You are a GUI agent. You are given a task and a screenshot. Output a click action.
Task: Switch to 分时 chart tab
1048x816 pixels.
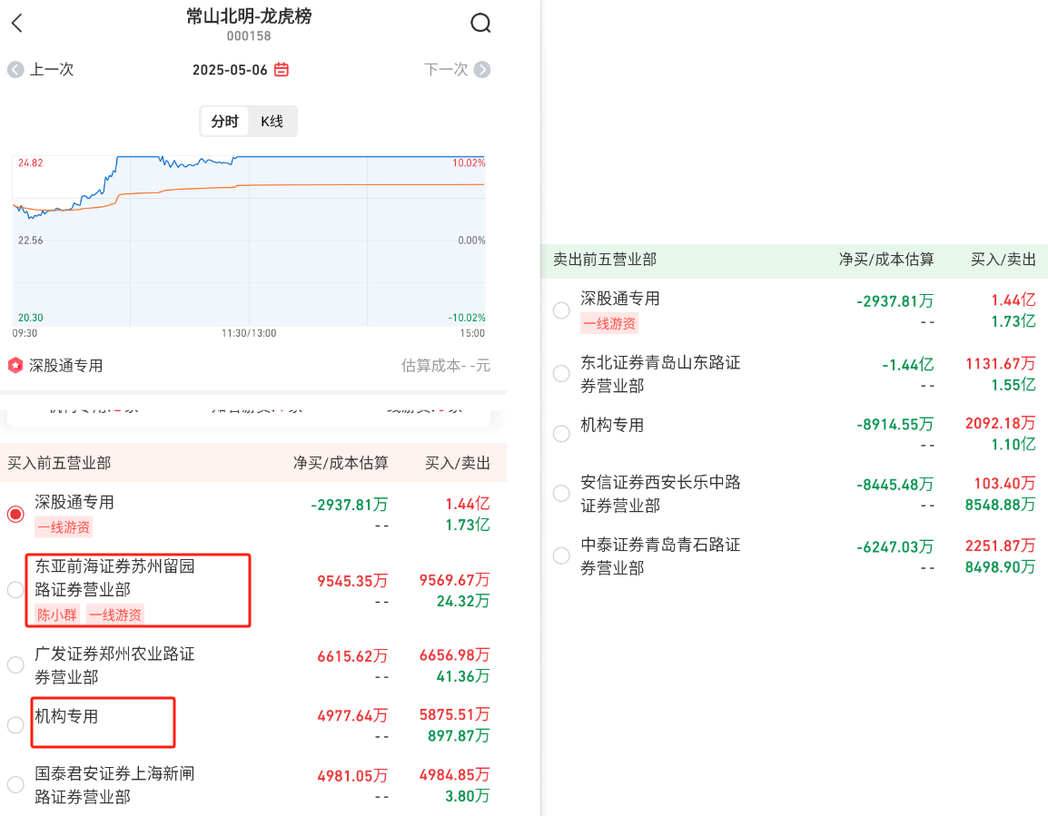[x=224, y=122]
